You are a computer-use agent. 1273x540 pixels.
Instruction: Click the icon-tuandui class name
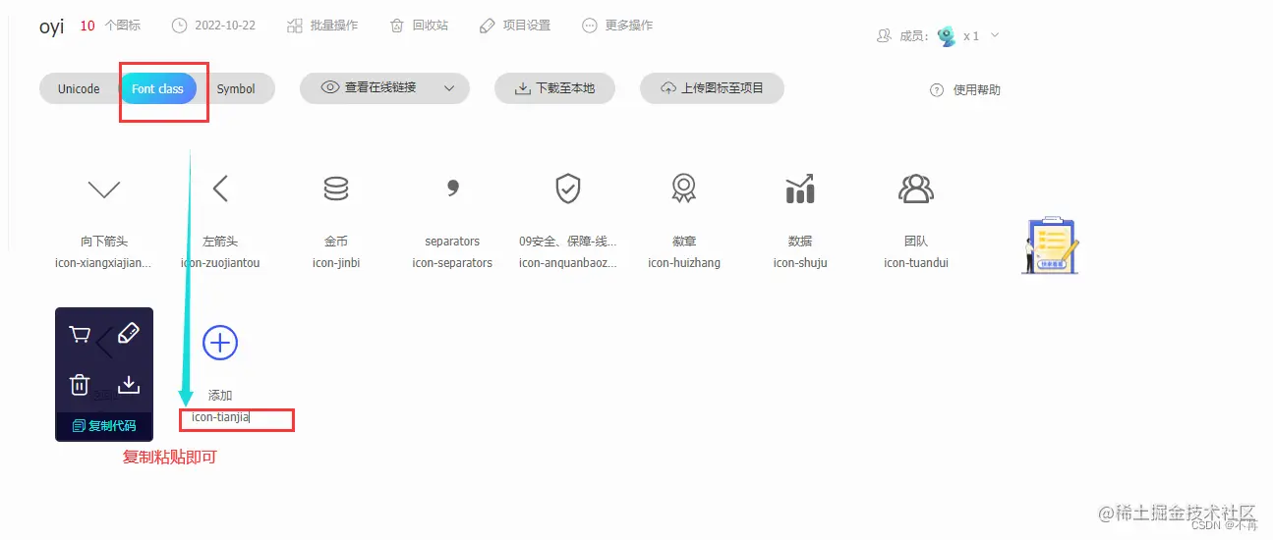point(916,262)
